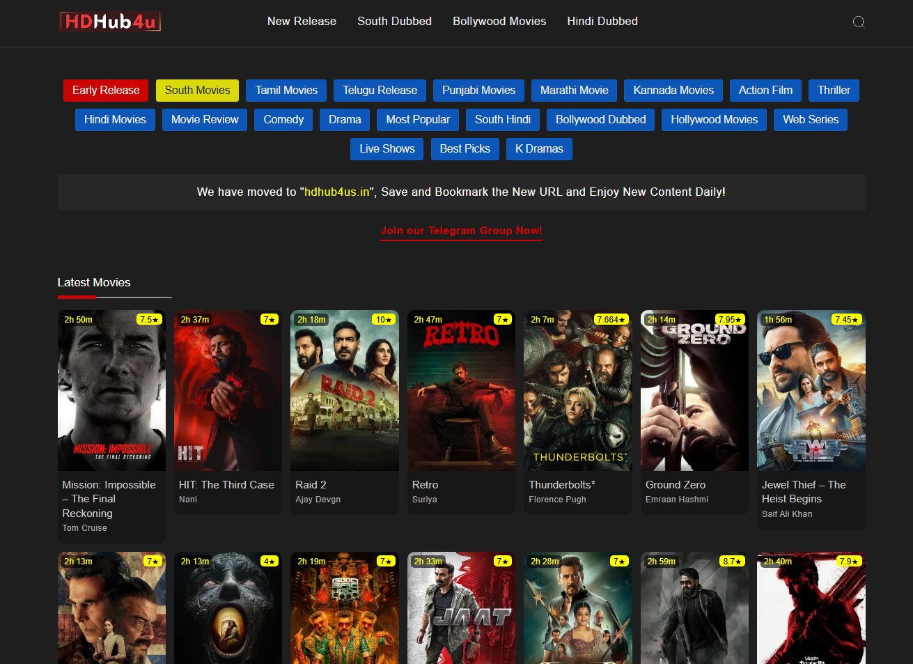Viewport: 913px width, 664px height.
Task: Open second-row poster rated 4 stars
Action: (x=228, y=608)
